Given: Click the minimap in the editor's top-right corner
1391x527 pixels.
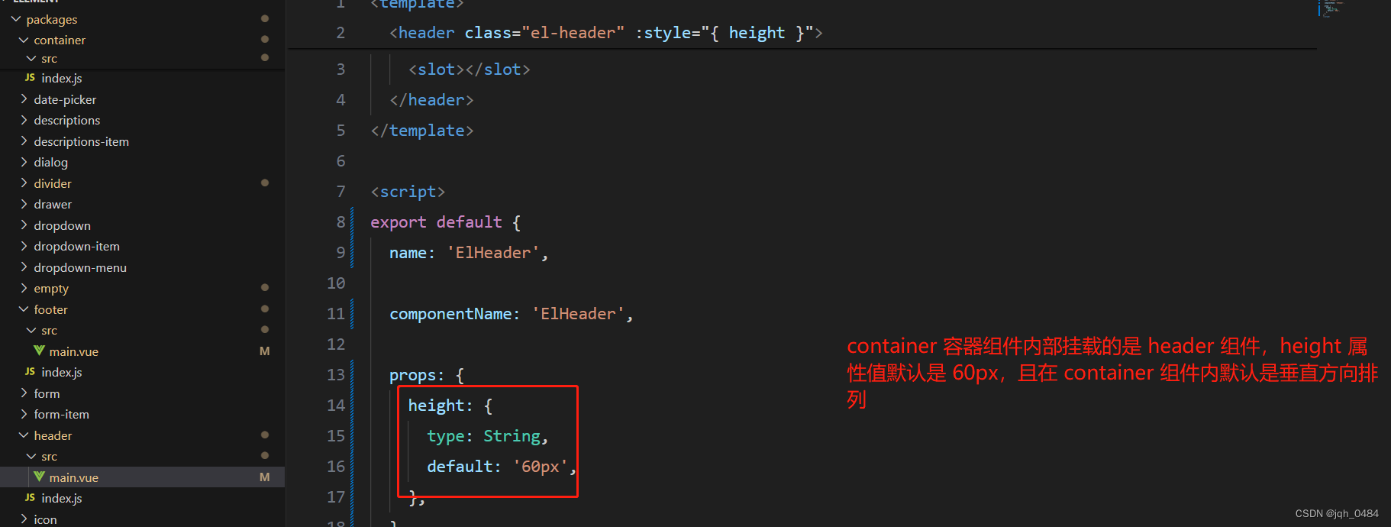Looking at the screenshot, I should click(x=1331, y=9).
